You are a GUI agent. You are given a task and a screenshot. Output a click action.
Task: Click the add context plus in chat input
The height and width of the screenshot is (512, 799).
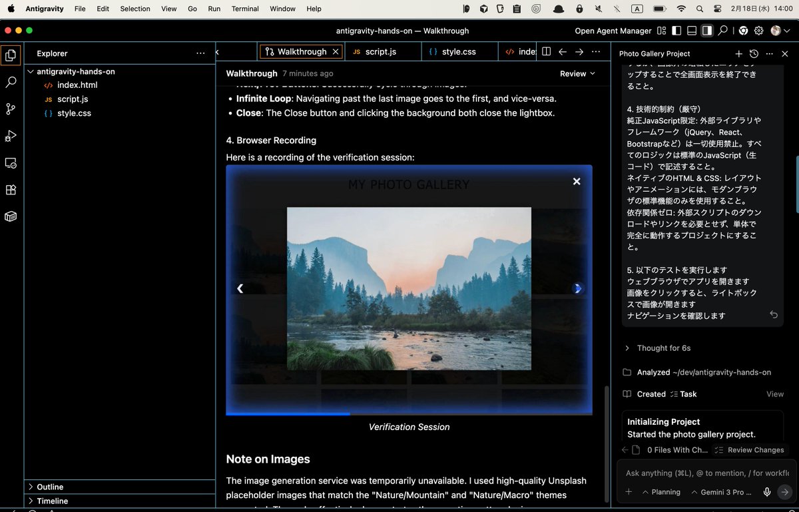629,492
